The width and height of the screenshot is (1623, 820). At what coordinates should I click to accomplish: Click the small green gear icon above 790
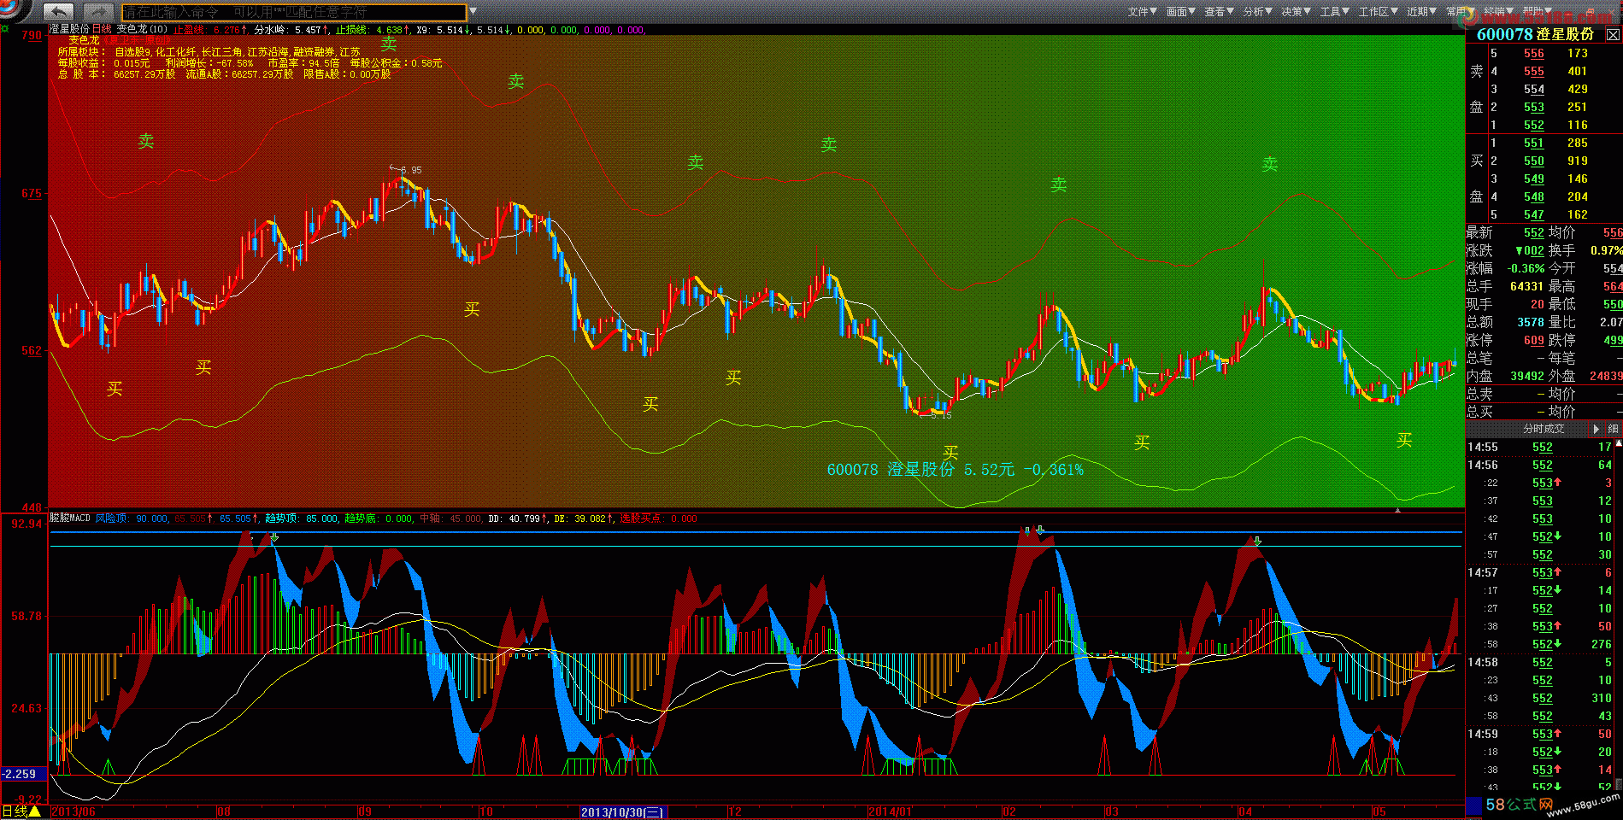click(5, 30)
